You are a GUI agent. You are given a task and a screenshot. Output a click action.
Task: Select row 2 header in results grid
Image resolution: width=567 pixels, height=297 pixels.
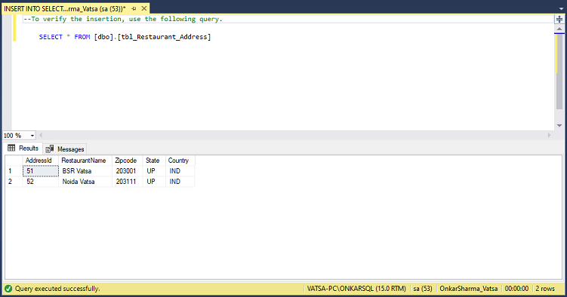[x=14, y=182]
